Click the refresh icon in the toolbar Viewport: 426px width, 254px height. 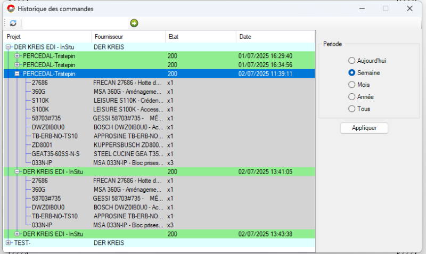(13, 23)
